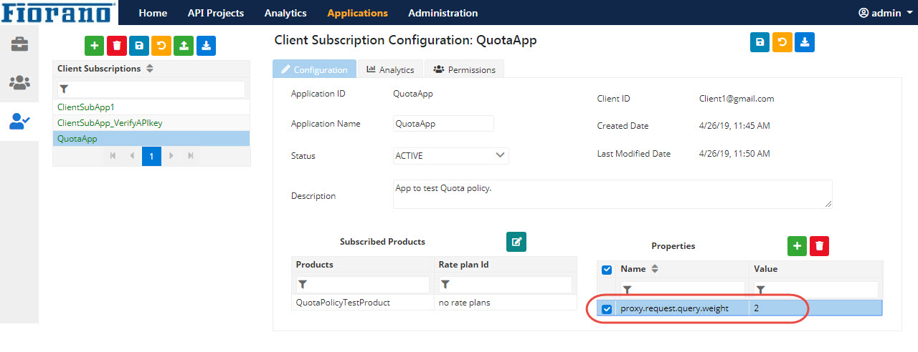The height and width of the screenshot is (352, 918).
Task: Open the users group sidebar icon
Action: 19,83
